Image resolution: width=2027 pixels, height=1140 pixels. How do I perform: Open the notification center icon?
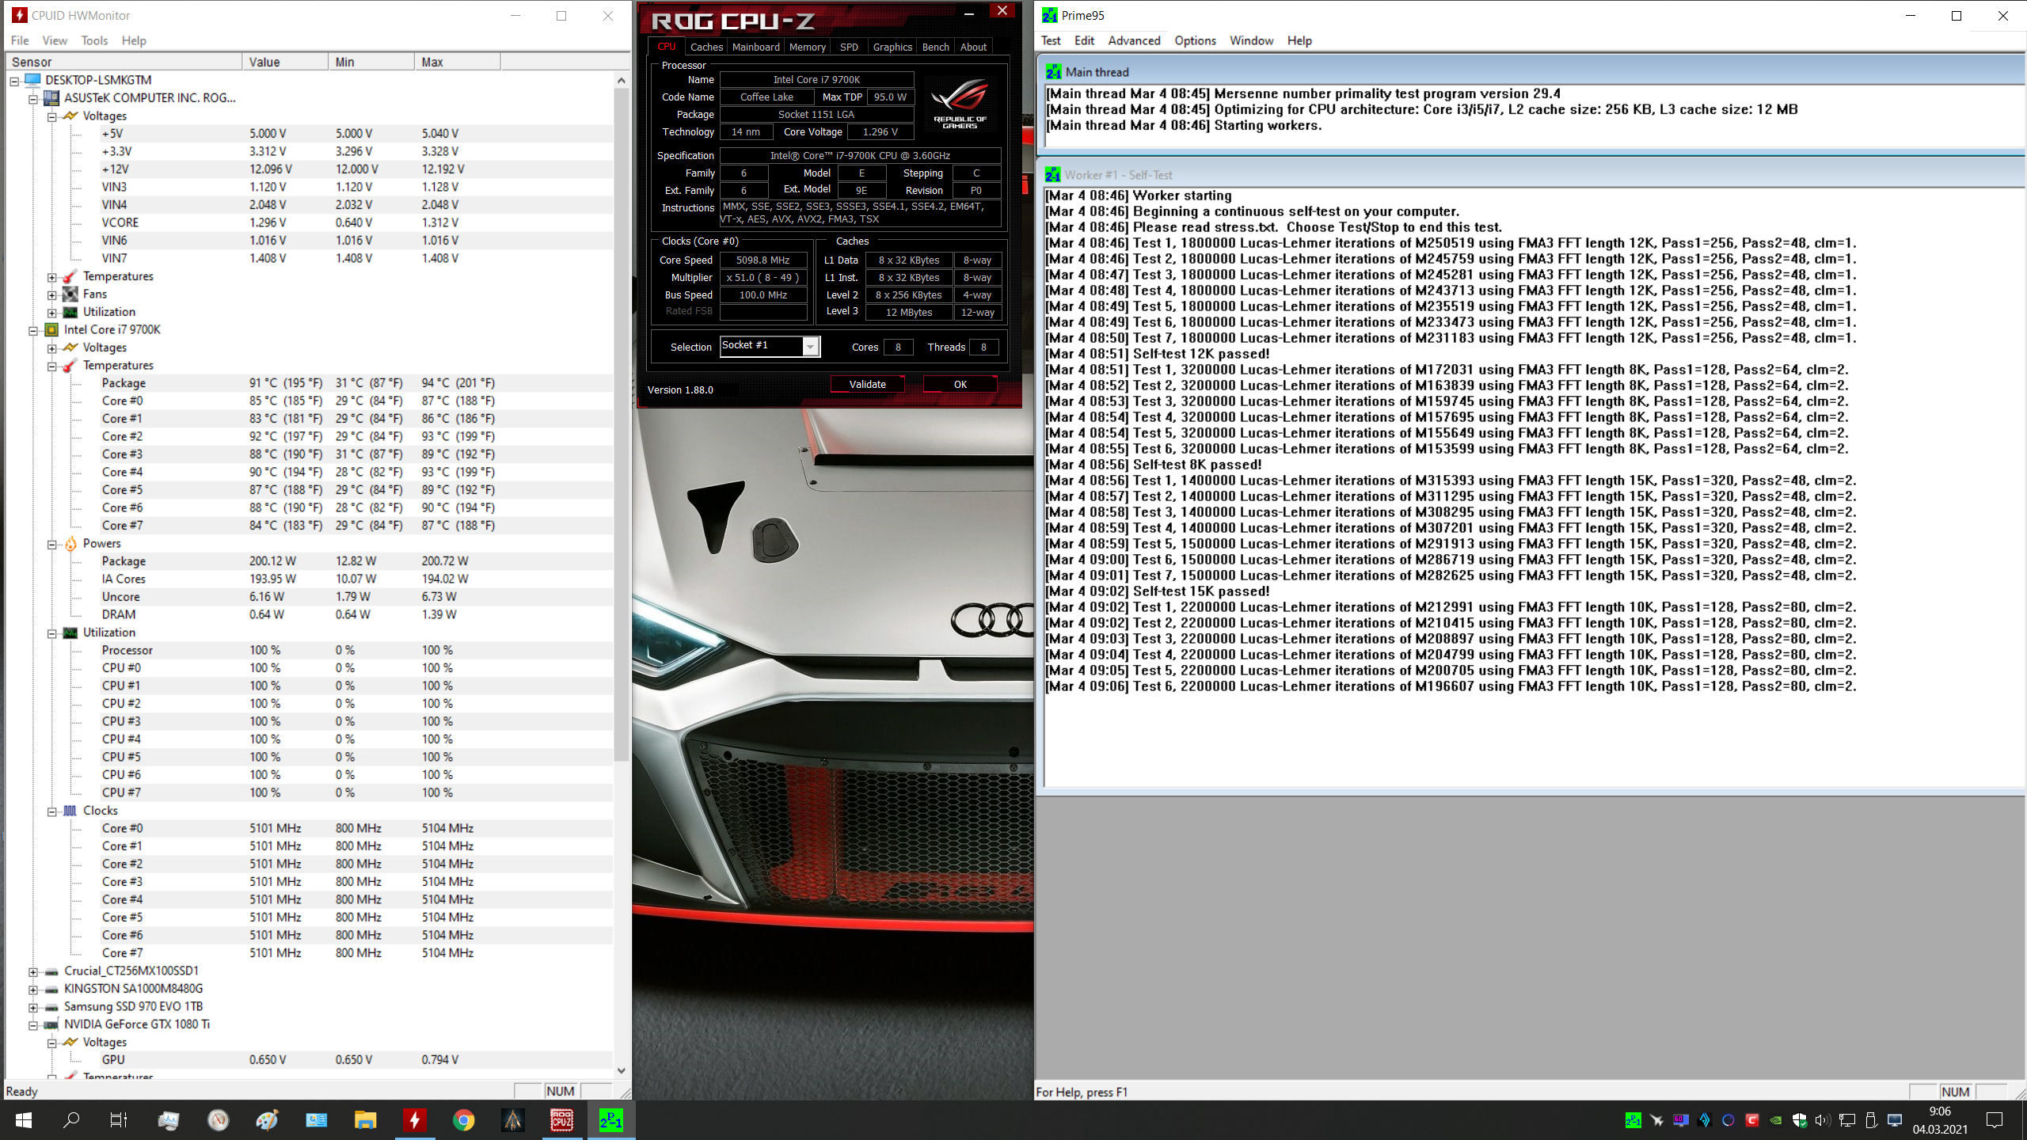[x=1995, y=1120]
